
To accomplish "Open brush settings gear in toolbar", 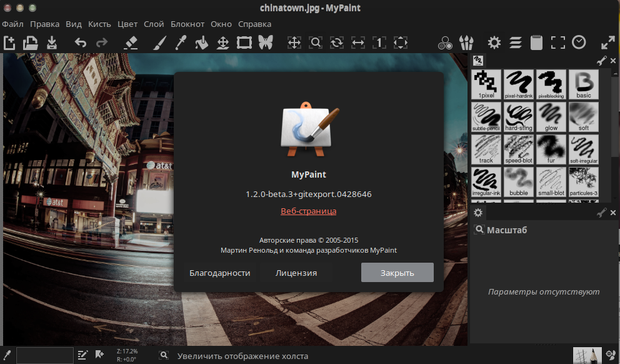I will click(494, 43).
